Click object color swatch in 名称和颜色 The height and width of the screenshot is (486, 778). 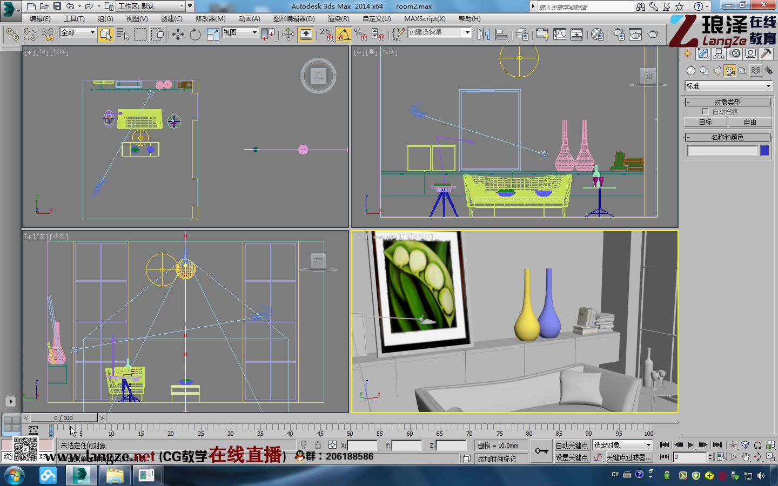(x=764, y=151)
